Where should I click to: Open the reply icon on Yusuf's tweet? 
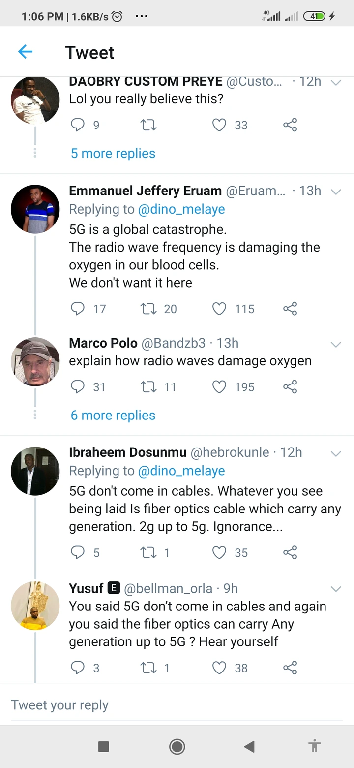pos(78,668)
